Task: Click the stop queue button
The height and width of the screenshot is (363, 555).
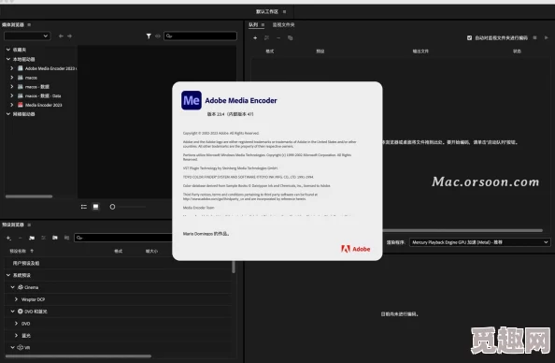Action: click(x=534, y=37)
